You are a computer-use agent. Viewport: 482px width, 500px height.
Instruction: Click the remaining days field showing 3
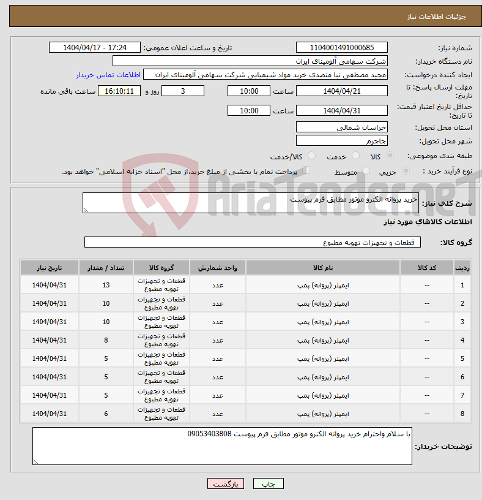183,91
